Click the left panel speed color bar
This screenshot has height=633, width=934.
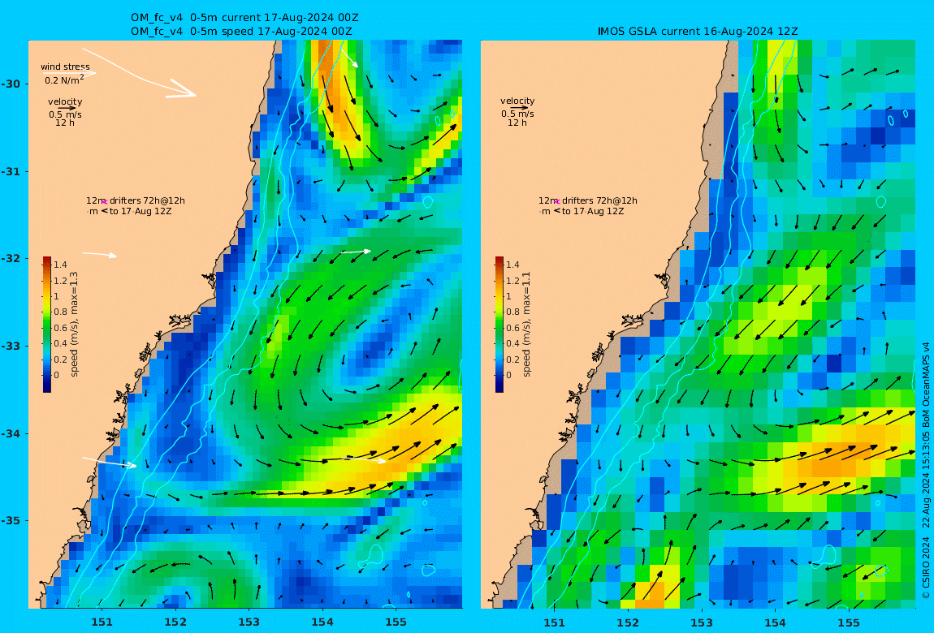(x=47, y=325)
